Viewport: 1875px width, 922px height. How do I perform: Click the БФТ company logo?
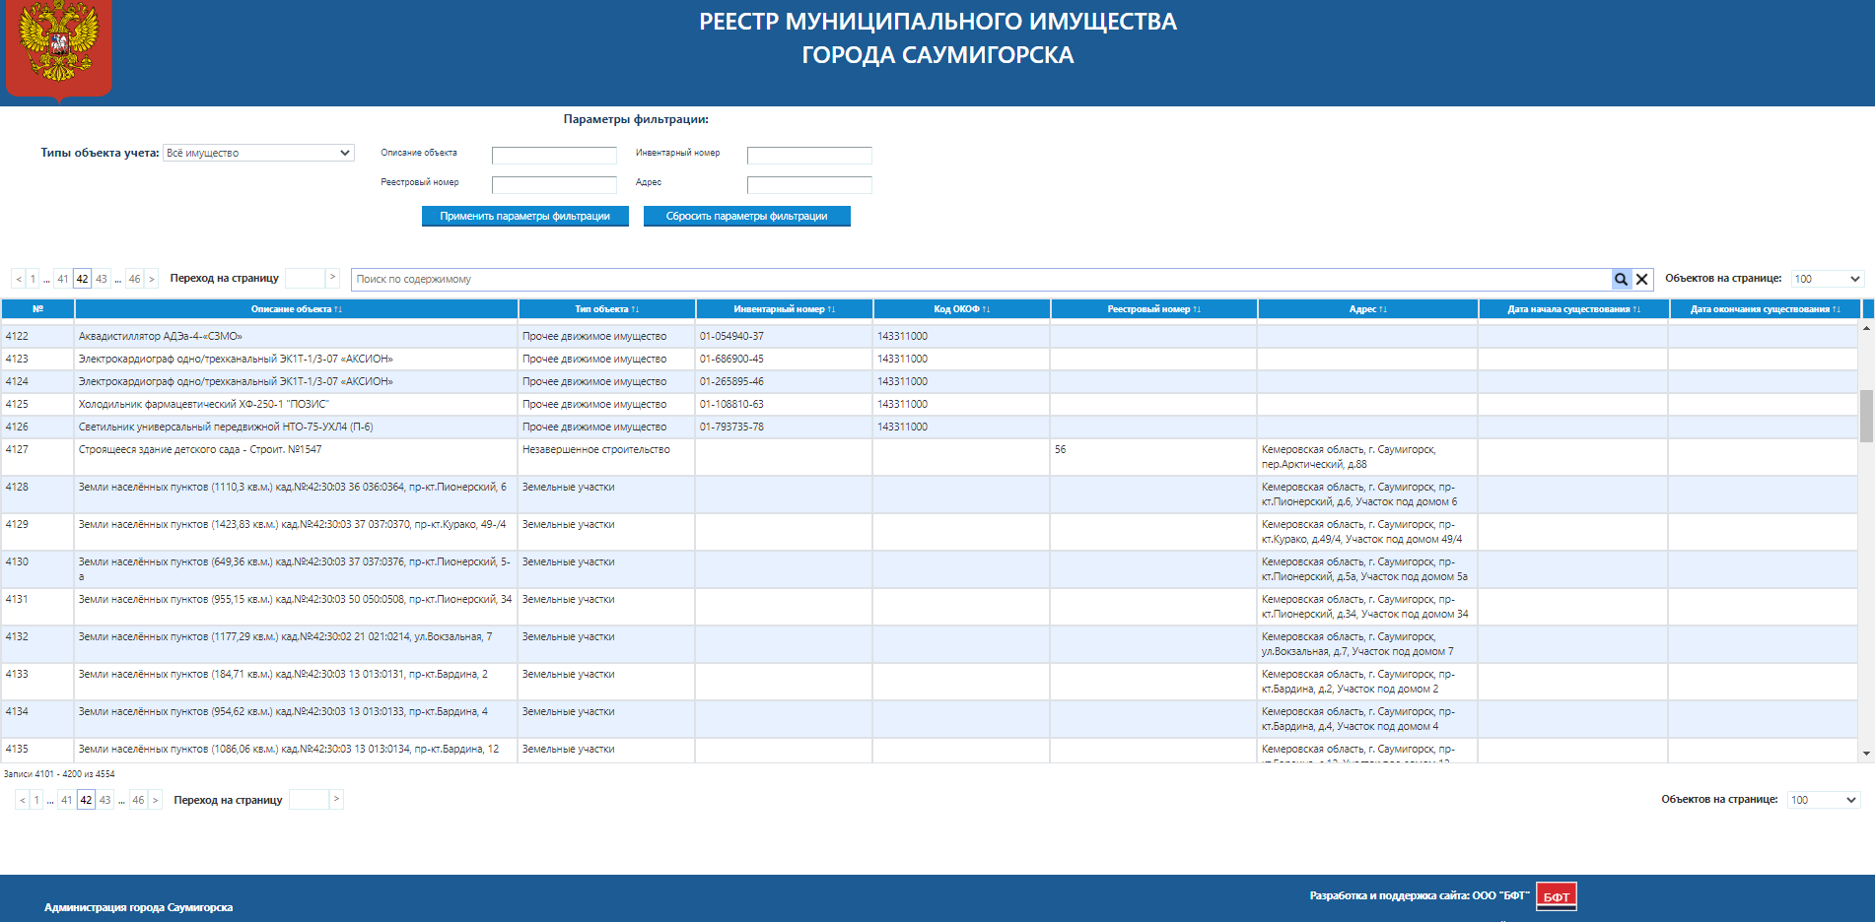pos(1557,896)
